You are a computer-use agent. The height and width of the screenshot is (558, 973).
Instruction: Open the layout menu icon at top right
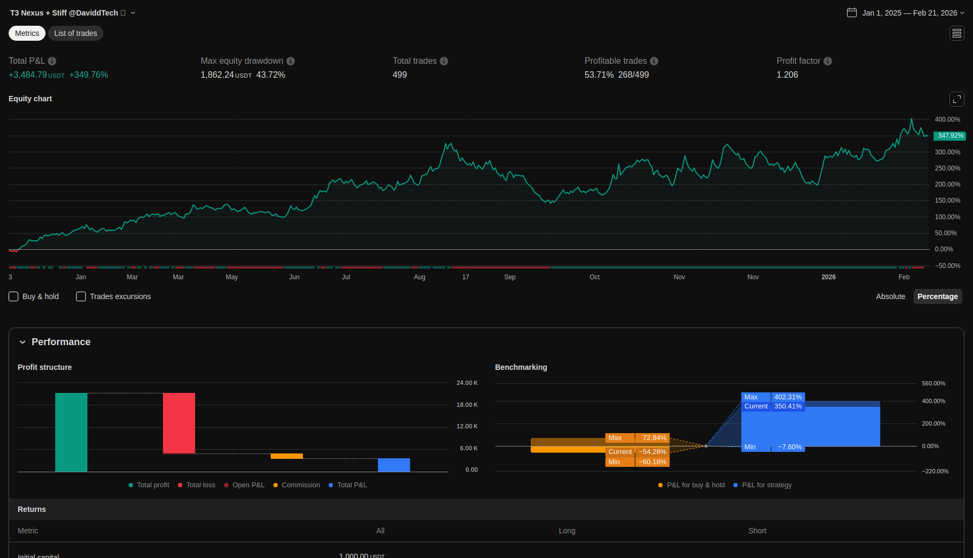[956, 33]
